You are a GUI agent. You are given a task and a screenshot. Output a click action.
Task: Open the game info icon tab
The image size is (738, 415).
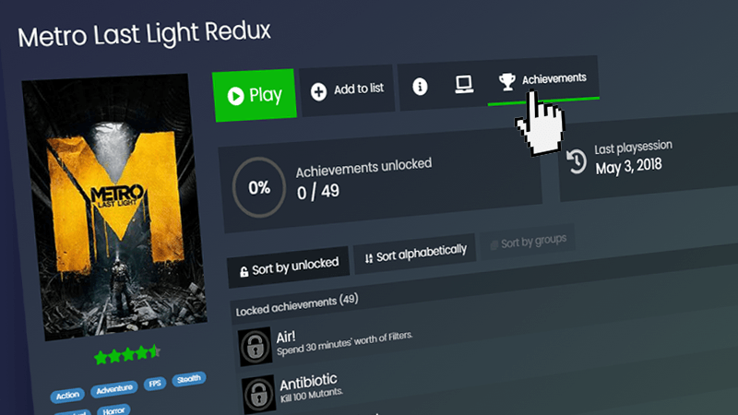point(420,87)
